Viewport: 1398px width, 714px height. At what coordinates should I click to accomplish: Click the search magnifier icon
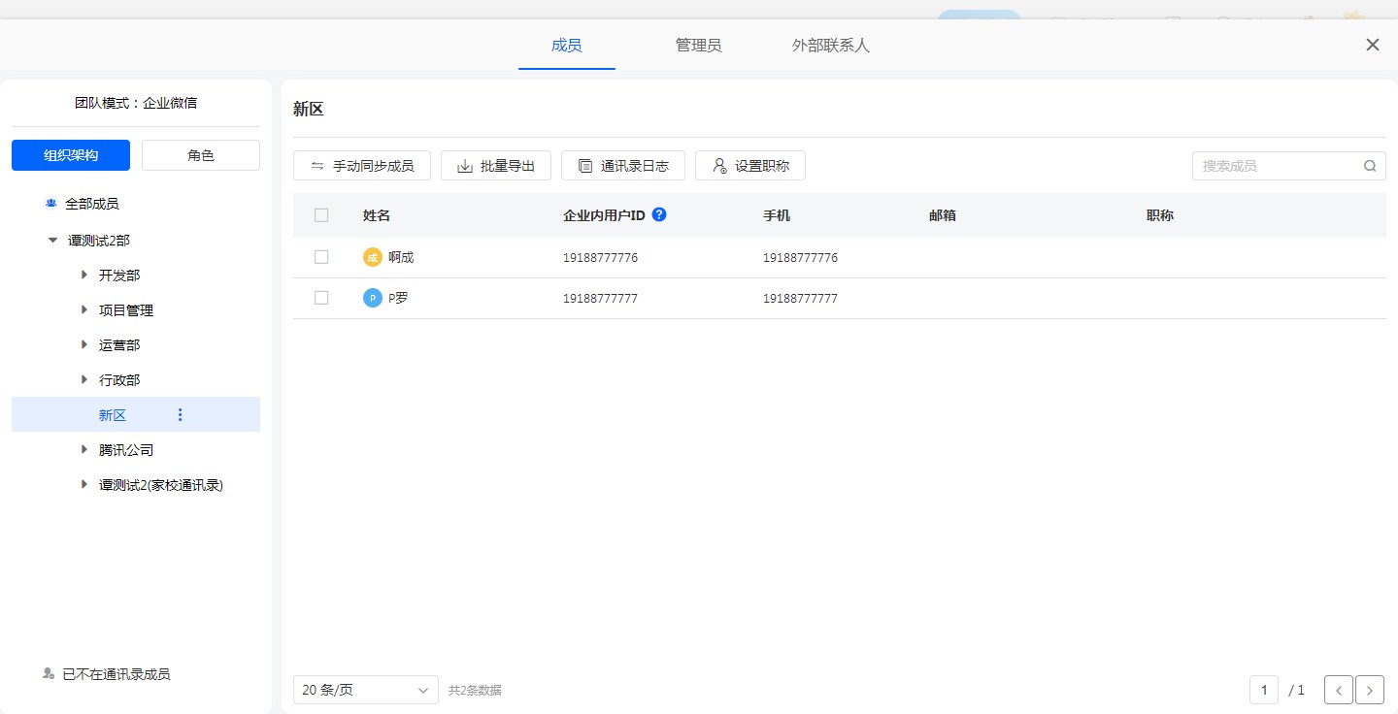tap(1370, 166)
